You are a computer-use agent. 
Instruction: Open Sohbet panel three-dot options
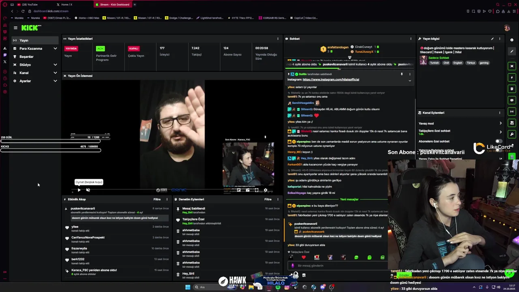[x=411, y=39]
